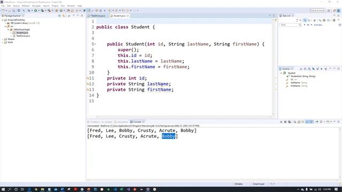342x192 pixels.
Task: Click the Activate link in Task List
Action: (x=318, y=25)
